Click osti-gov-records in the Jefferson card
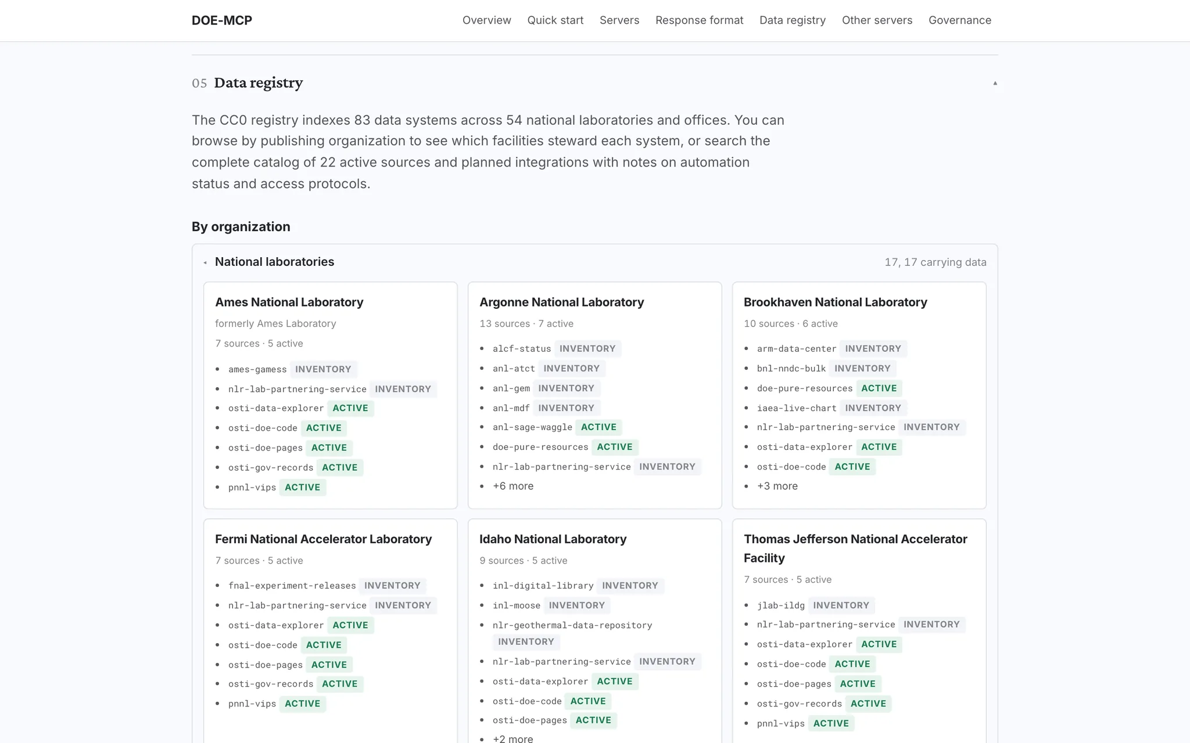This screenshot has width=1190, height=743. pos(800,704)
